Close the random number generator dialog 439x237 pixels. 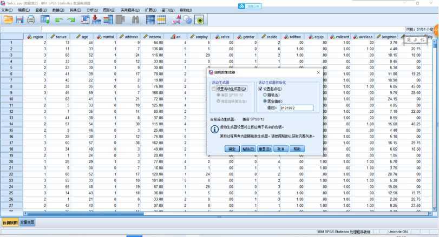tap(318, 72)
